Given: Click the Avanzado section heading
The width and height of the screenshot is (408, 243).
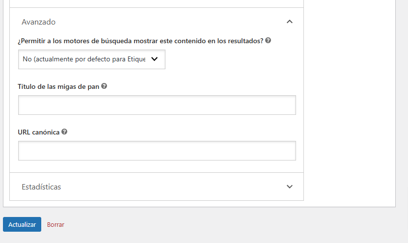Looking at the screenshot, I should click(38, 22).
